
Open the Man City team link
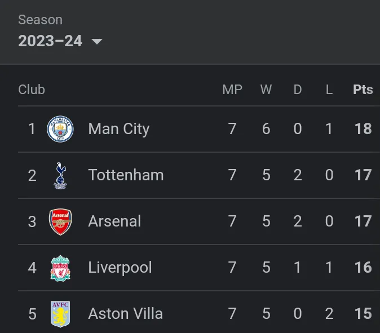119,129
